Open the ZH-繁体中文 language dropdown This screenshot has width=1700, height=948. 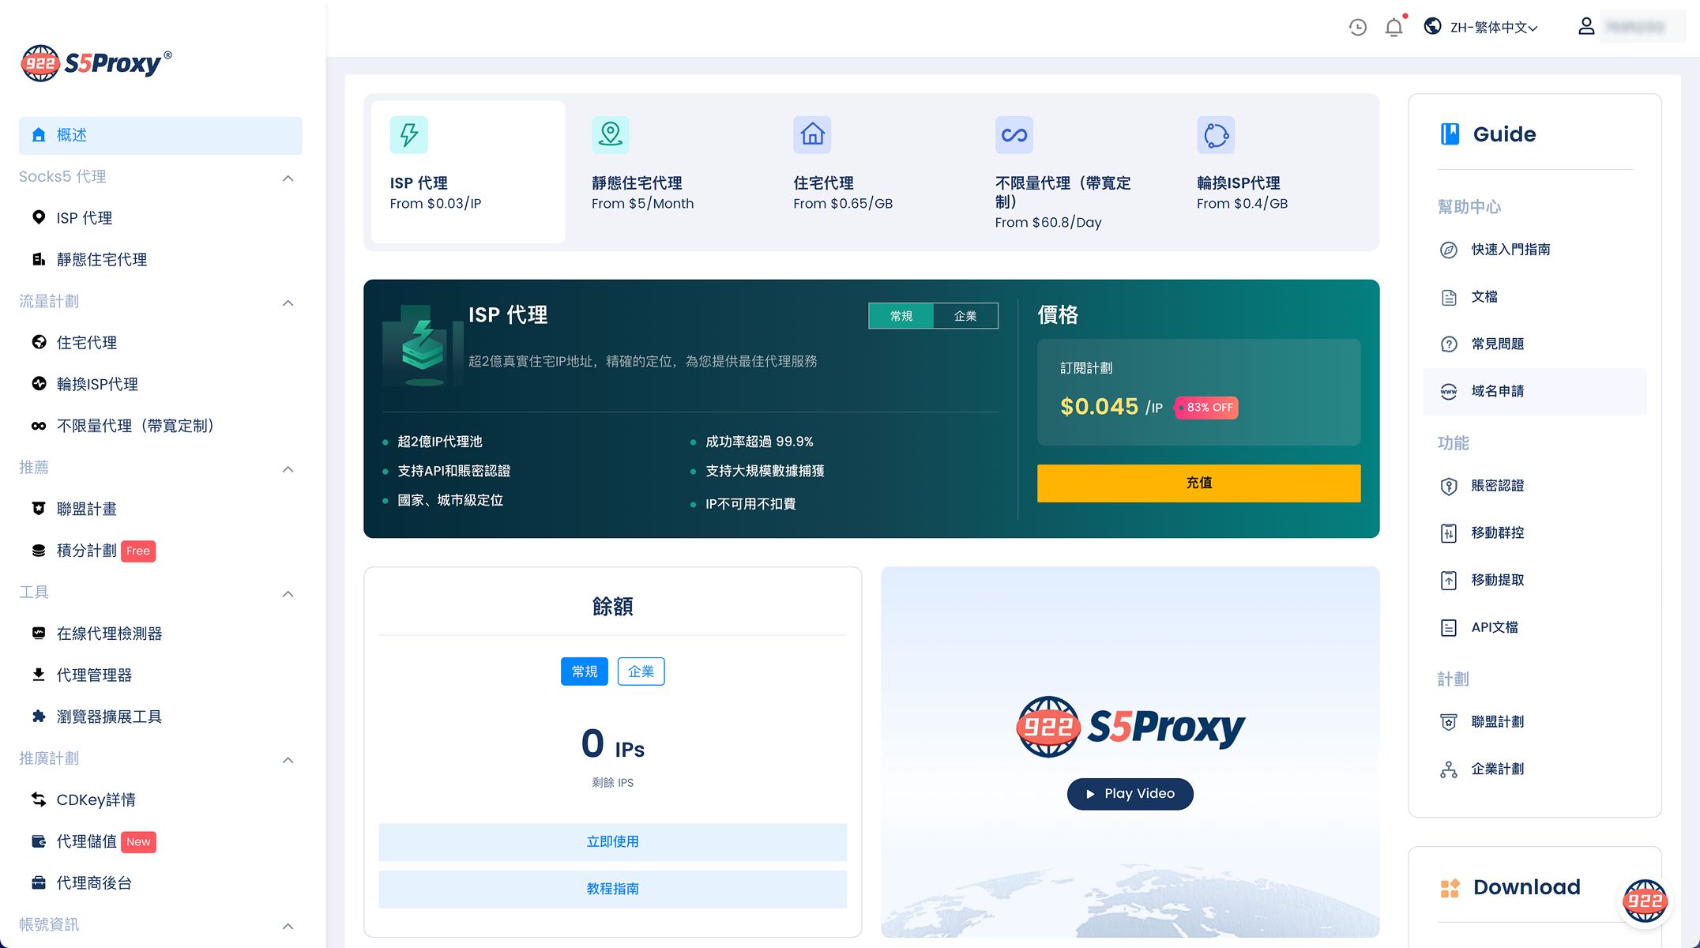coord(1484,26)
